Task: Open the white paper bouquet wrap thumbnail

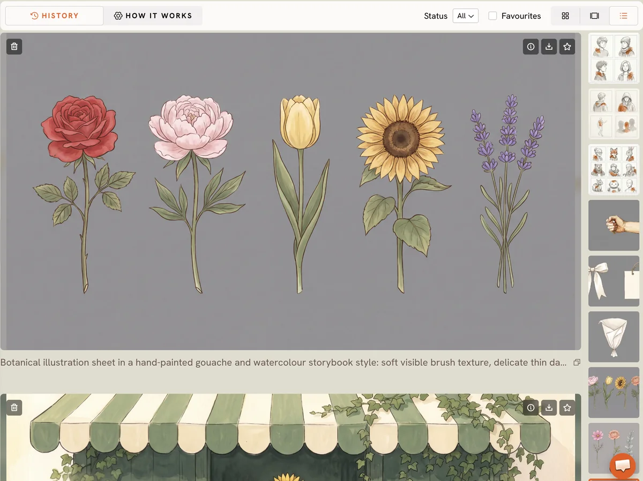Action: [614, 337]
